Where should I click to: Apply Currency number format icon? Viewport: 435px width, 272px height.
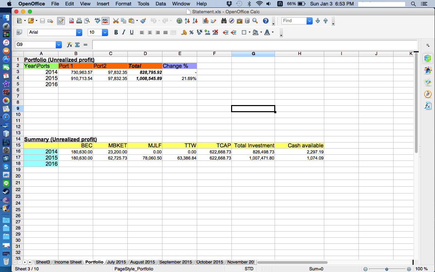[x=184, y=32]
